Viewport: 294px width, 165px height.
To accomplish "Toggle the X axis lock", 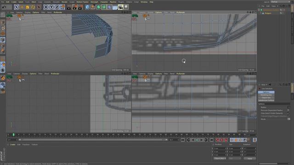I will [x=46, y=7].
